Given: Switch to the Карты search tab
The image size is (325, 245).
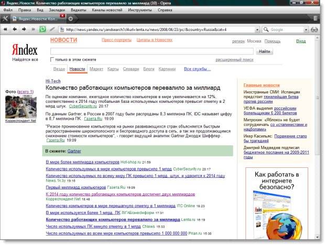Looking at the screenshot, I should pyautogui.click(x=113, y=69).
